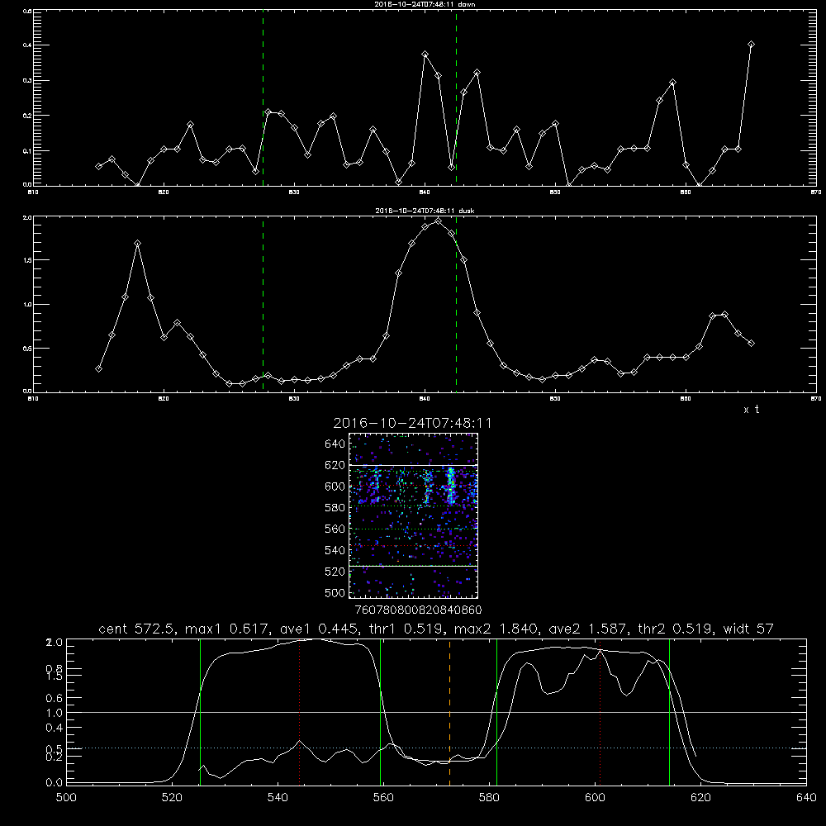826x826 pixels.
Task: Click the '500' y-axis label beside the spectrogram
Action: pyautogui.click(x=335, y=592)
